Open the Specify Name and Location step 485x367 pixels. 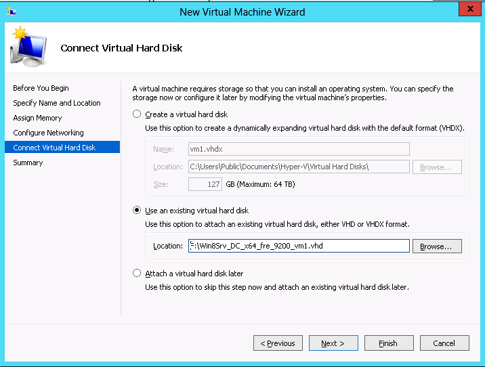click(57, 103)
